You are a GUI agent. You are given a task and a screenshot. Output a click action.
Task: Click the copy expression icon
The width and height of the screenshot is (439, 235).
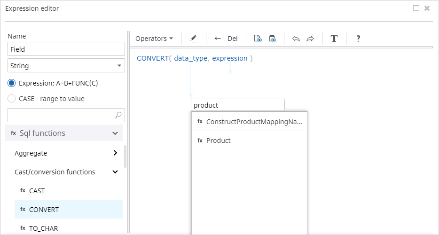(258, 39)
